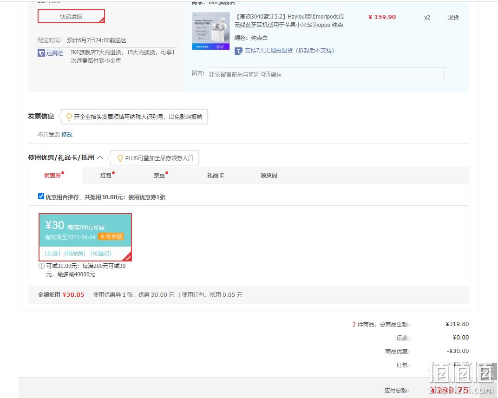Click the 颜色: 纯森白 color text
498x398 pixels.
[251, 38]
